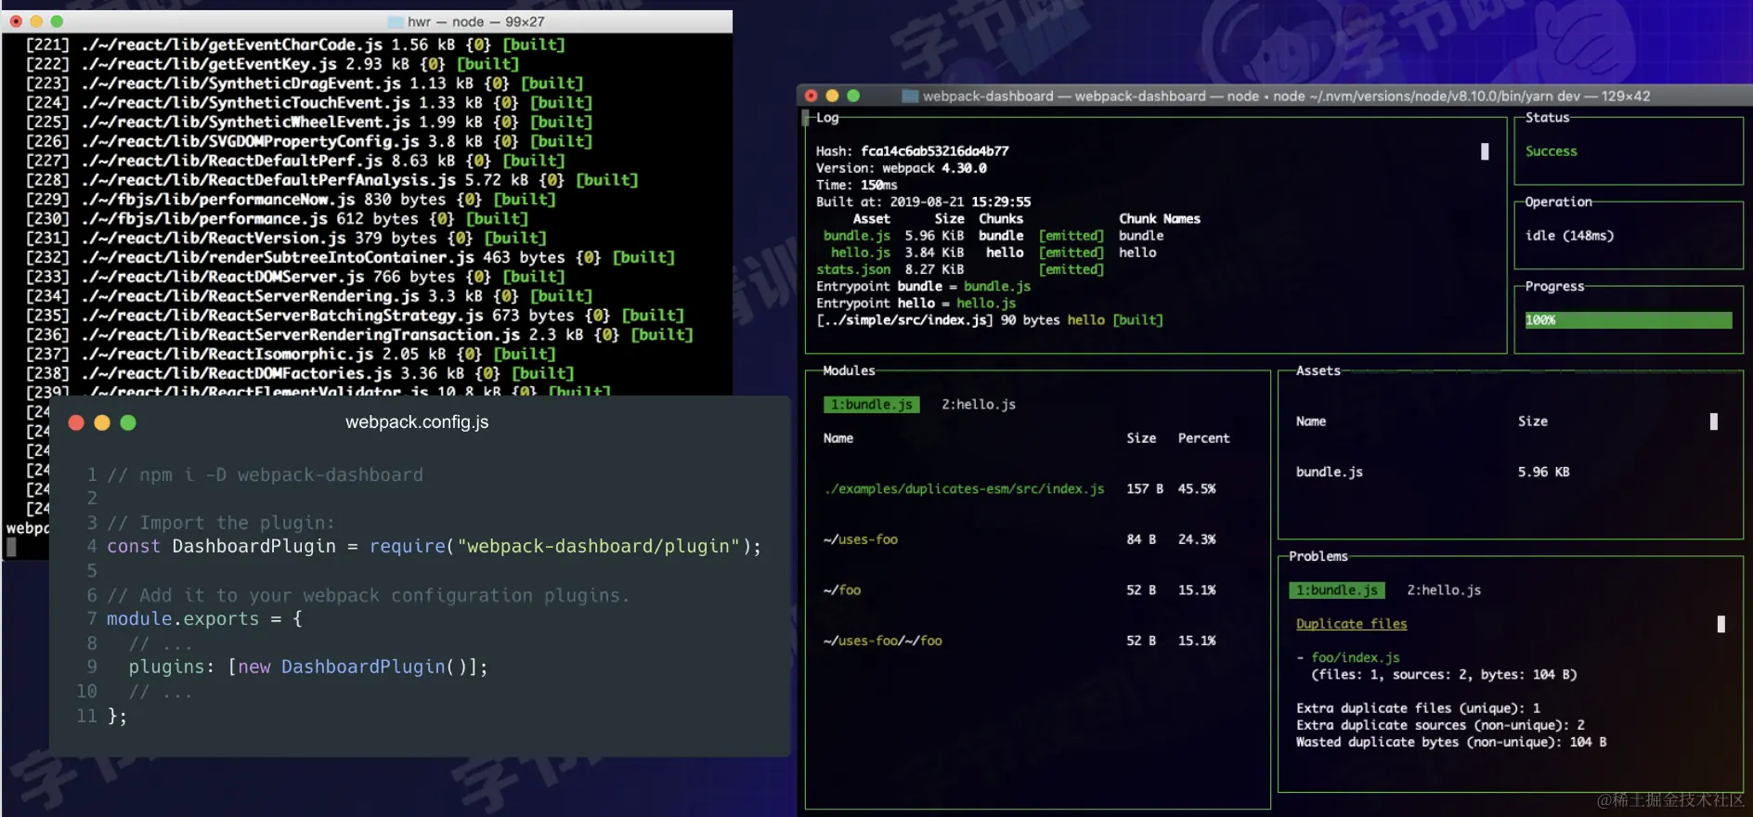Click the // npm i -D webpack-dashboard comment
Image resolution: width=1753 pixels, height=817 pixels.
(x=265, y=475)
